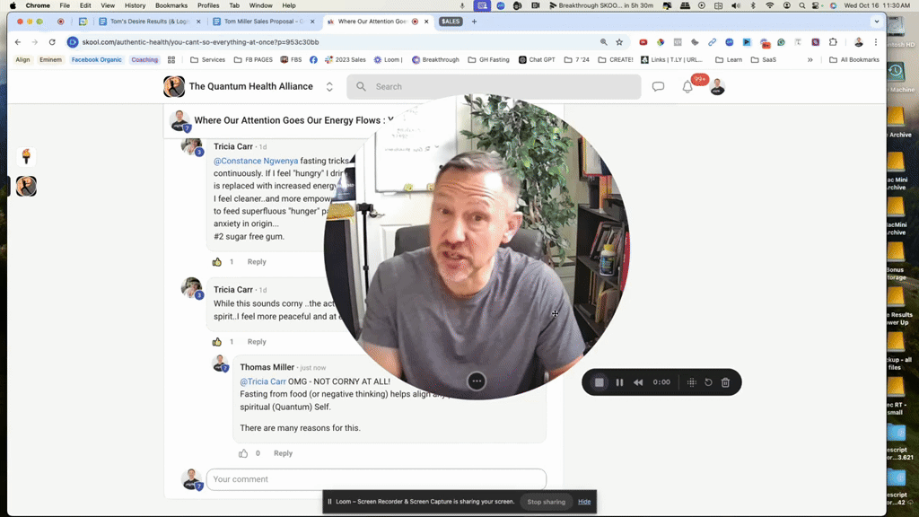
Task: Open the Bookmarks menu
Action: tap(171, 5)
